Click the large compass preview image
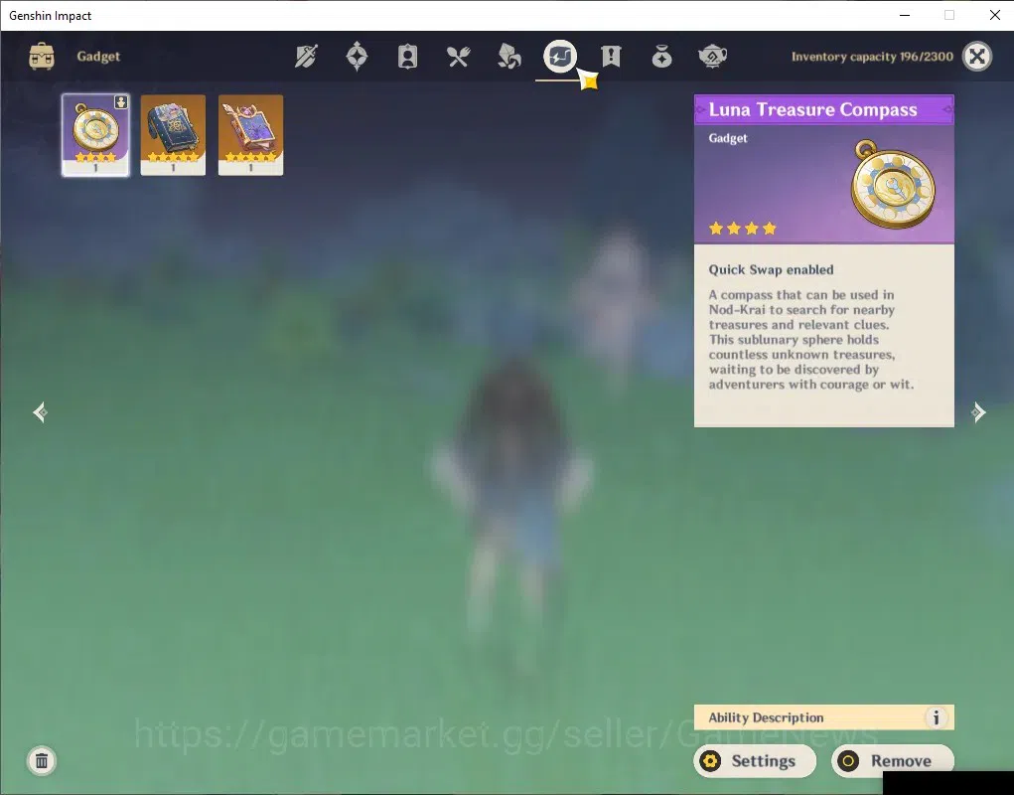 tap(893, 185)
